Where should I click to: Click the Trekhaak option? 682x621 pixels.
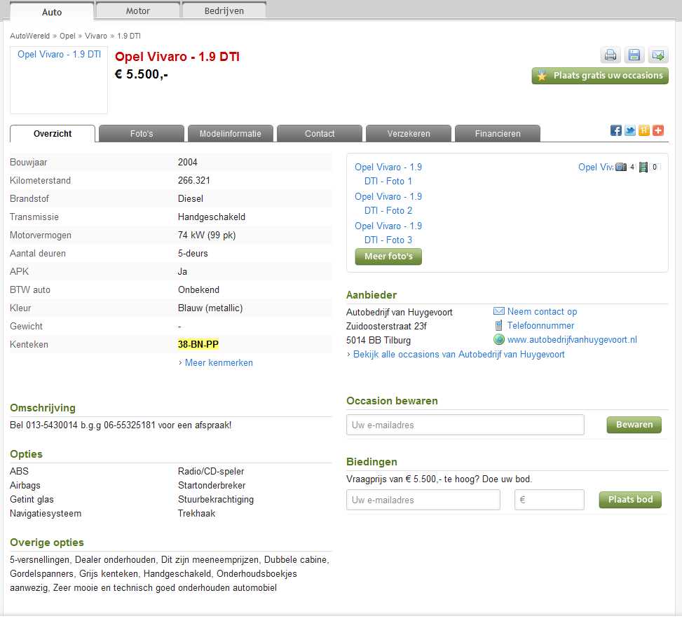click(x=196, y=514)
